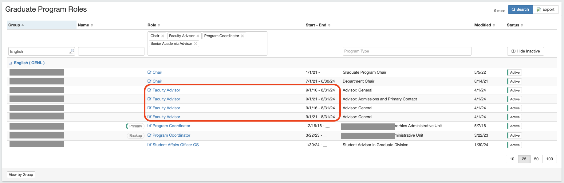The width and height of the screenshot is (564, 183).
Task: Click the Graduate Program Roles heading
Action: (46, 9)
